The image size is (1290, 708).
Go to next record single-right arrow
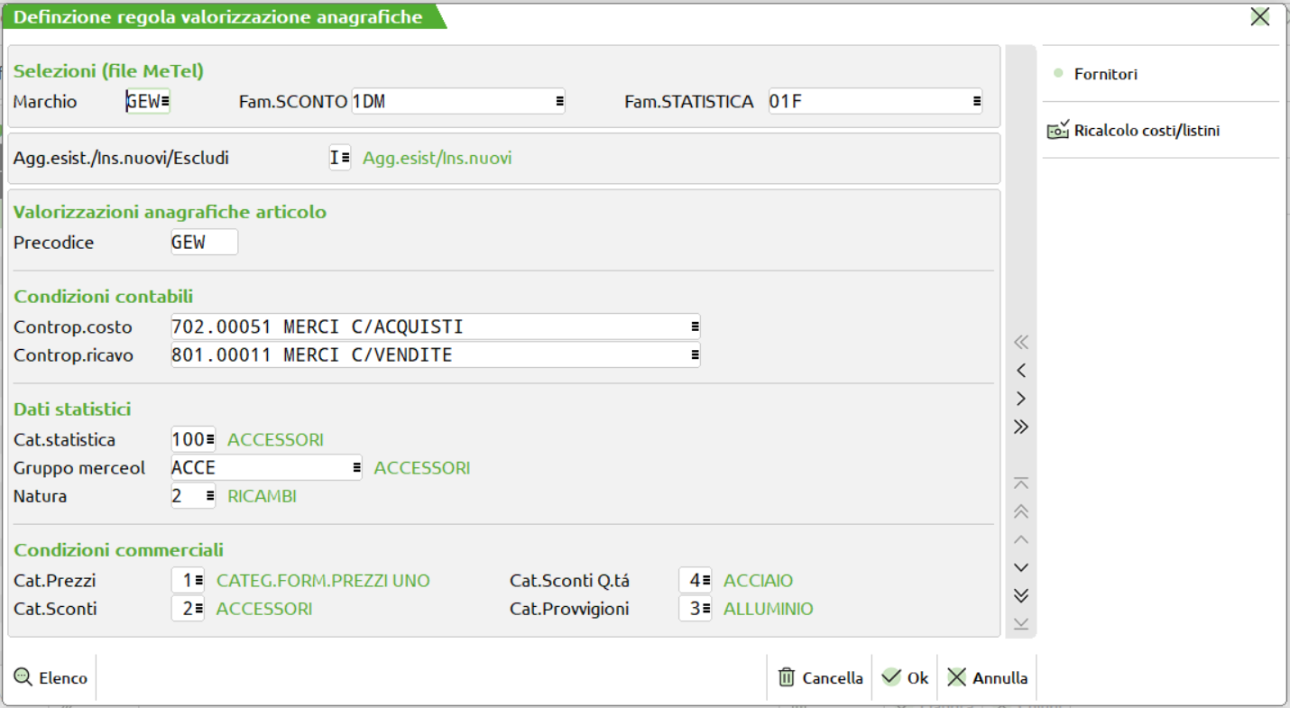[x=1020, y=399]
